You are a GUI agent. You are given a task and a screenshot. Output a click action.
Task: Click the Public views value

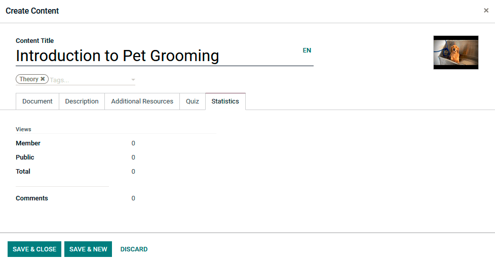(x=133, y=157)
